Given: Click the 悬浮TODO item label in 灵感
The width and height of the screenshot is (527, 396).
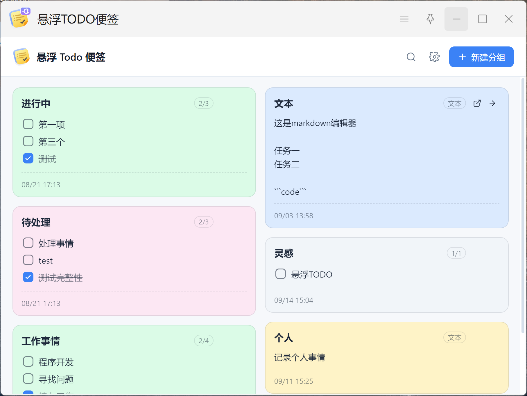Looking at the screenshot, I should (312, 274).
